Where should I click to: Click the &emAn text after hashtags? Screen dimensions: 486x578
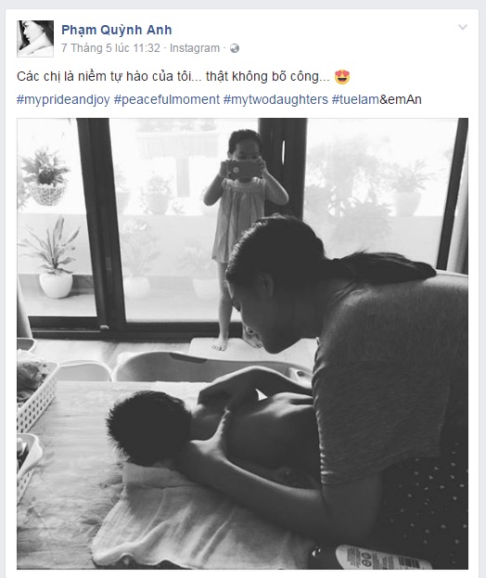400,99
